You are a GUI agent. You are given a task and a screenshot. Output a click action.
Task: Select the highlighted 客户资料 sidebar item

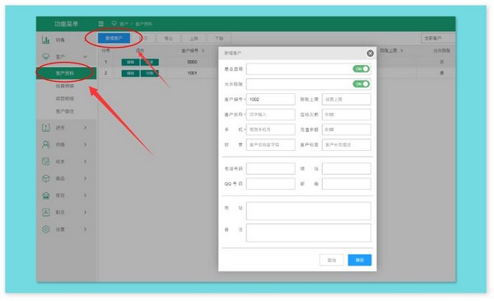coord(67,73)
